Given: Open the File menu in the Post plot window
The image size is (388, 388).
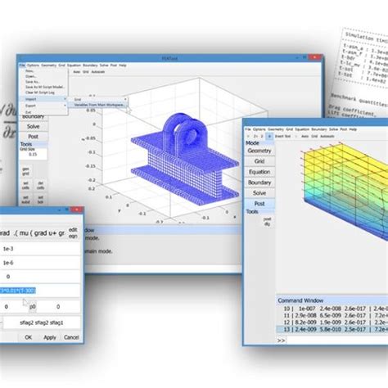Looking at the screenshot, I should click(x=248, y=129).
